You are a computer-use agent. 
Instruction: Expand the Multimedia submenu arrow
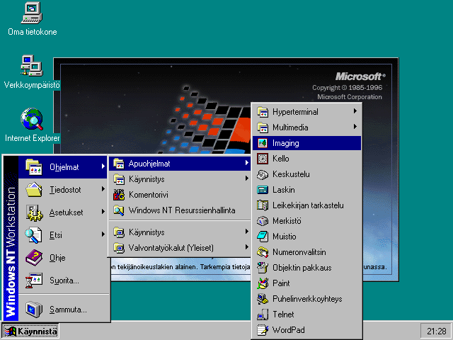(x=355, y=127)
